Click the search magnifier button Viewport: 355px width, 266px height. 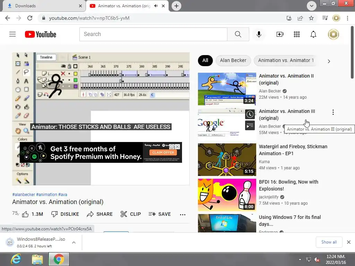point(238,34)
